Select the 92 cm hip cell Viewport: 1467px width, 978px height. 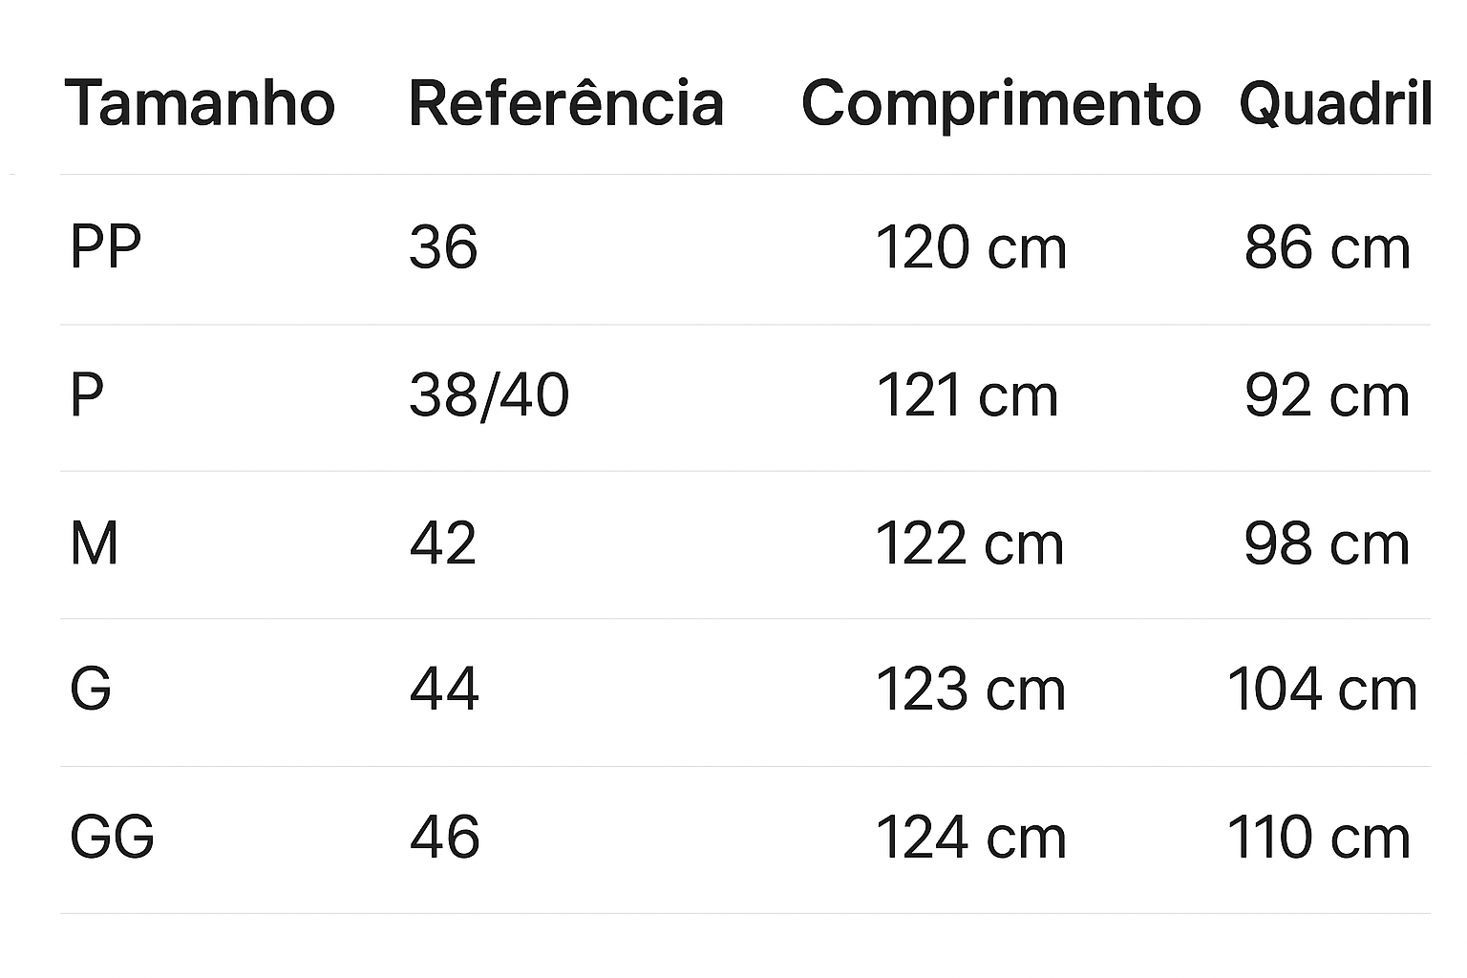1328,395
